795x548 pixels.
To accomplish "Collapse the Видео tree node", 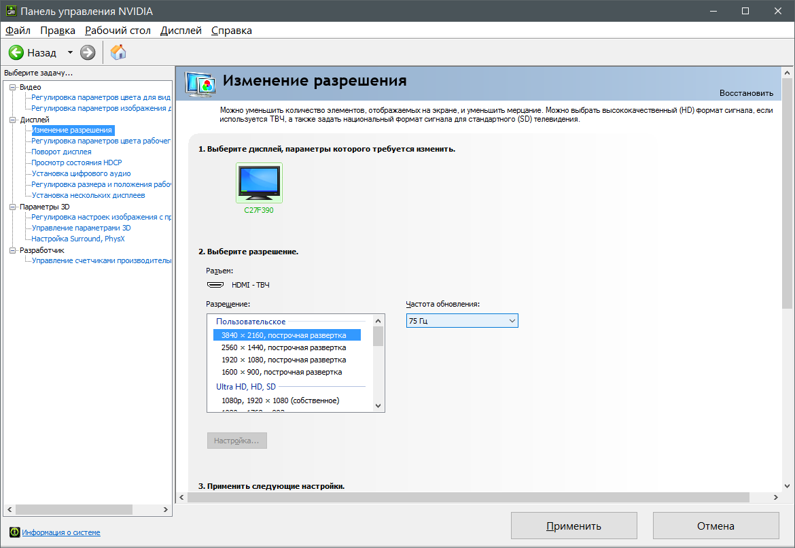I will click(x=13, y=87).
